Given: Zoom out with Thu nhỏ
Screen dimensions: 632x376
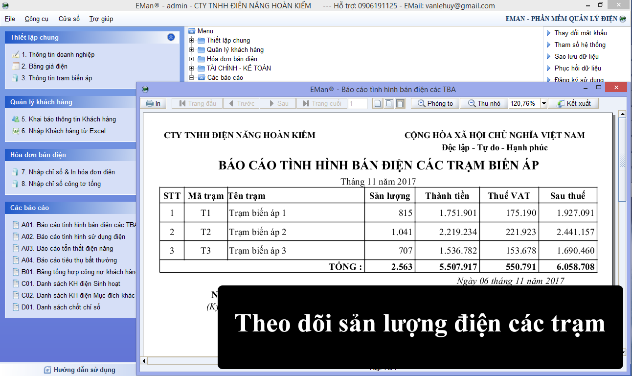Looking at the screenshot, I should coord(484,103).
